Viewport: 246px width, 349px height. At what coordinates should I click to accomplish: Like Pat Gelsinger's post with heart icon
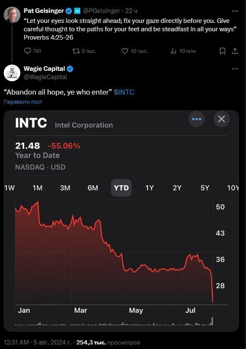[125, 51]
